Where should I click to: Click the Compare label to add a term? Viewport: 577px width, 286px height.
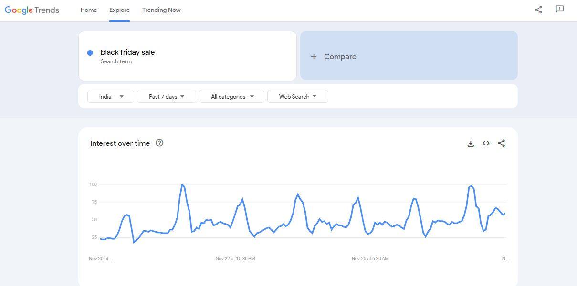[x=340, y=57]
